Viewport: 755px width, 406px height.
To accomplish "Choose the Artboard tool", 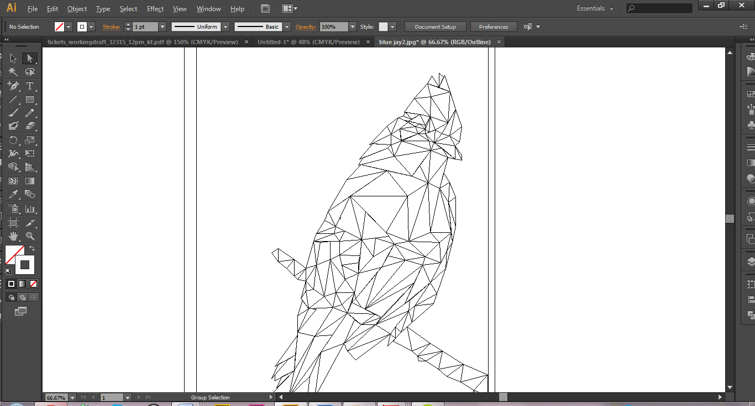I will [13, 223].
